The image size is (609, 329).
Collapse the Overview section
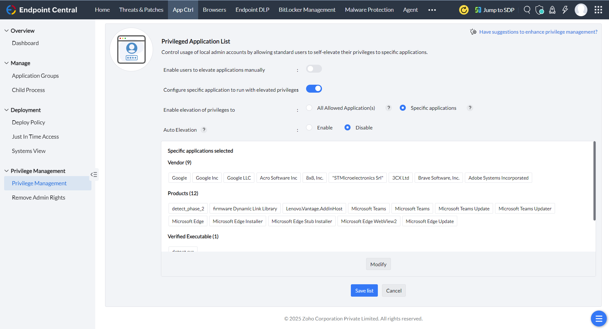pyautogui.click(x=6, y=31)
